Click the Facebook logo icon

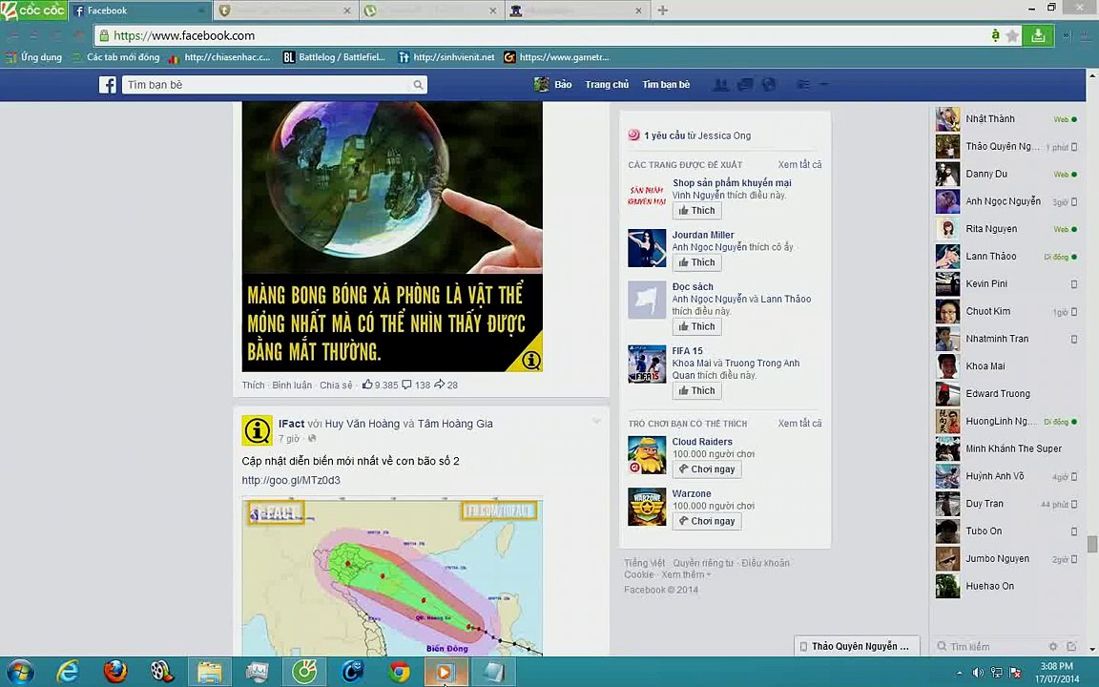tap(107, 85)
